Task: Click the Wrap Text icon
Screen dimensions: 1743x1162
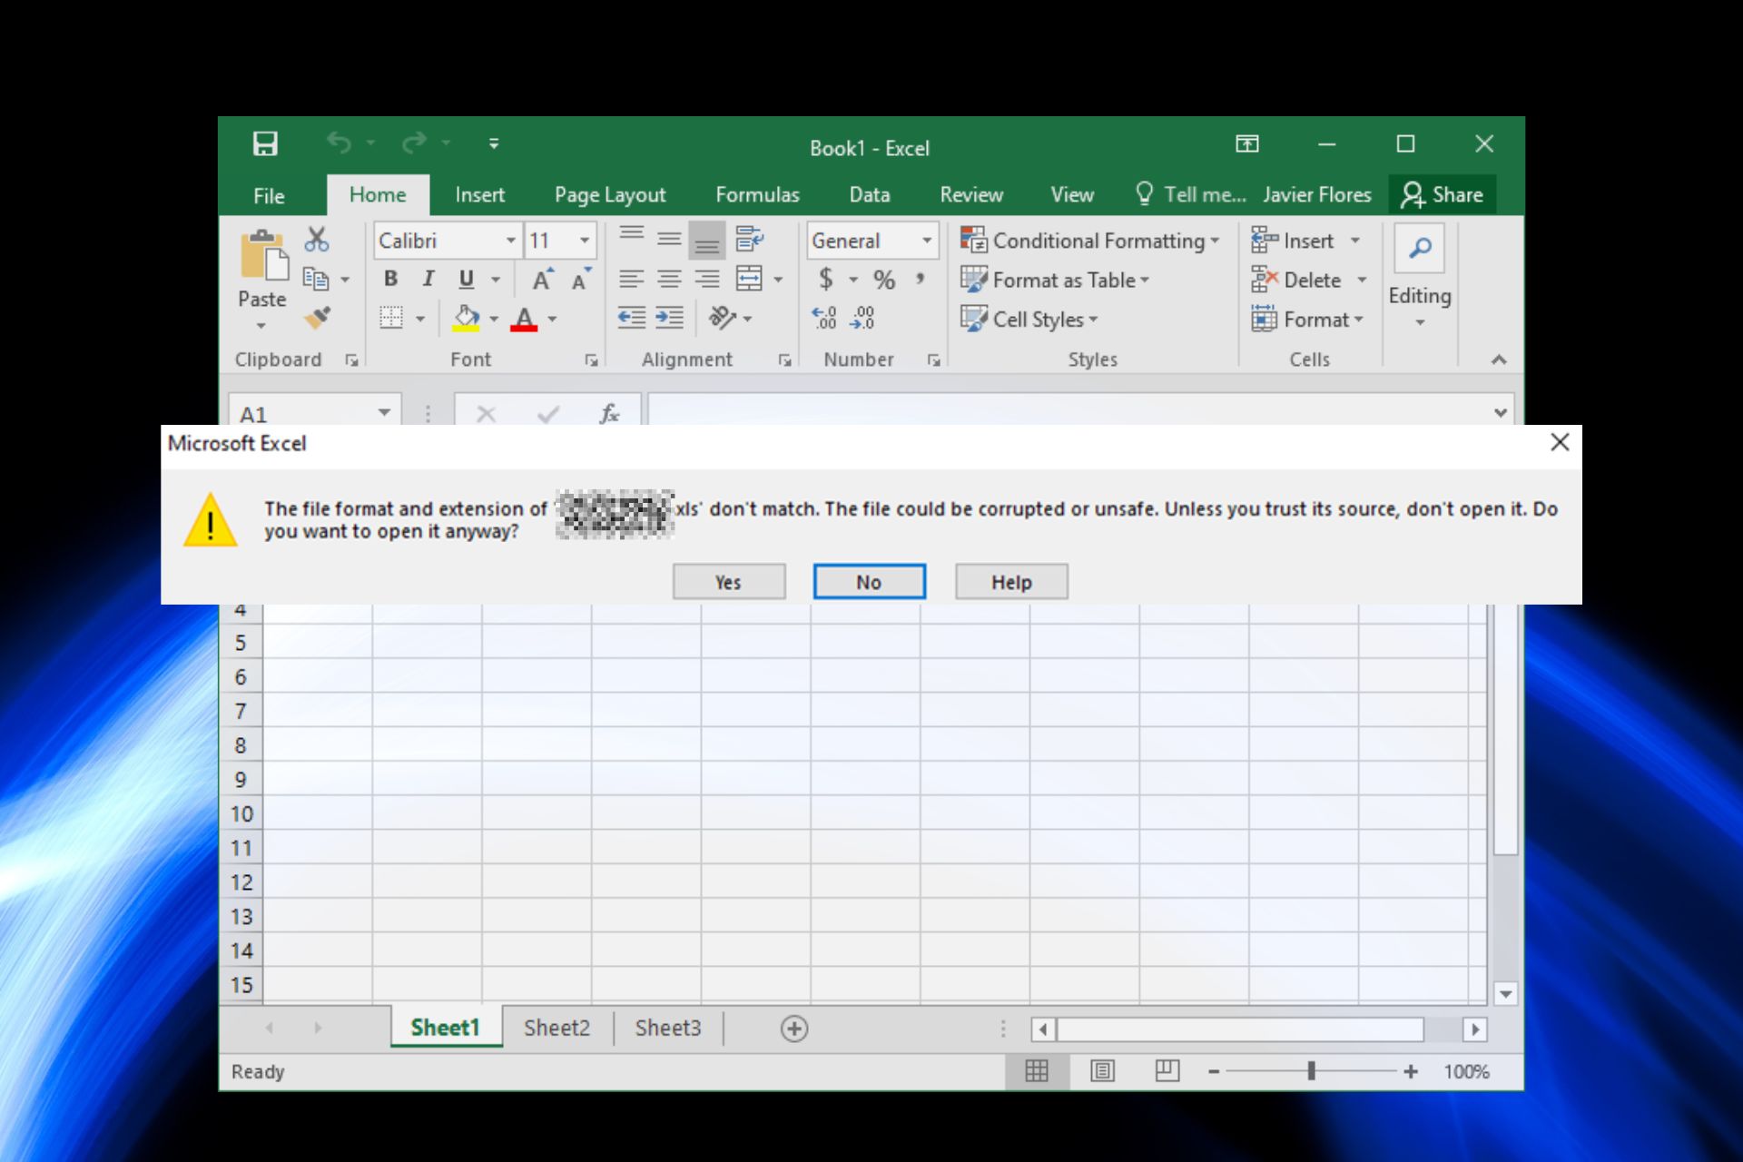Action: [x=750, y=240]
